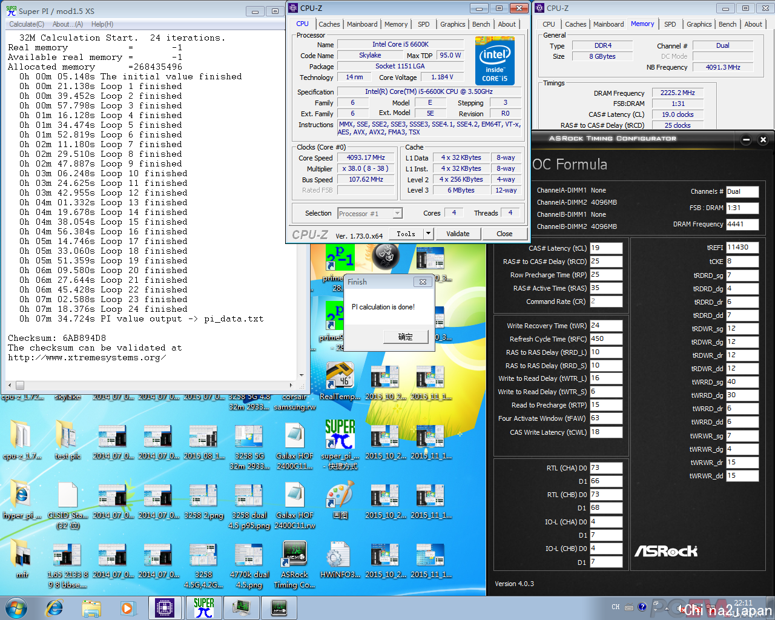Click the Intel Core i5 logo in CPU-Z
775x620 pixels.
(x=495, y=62)
